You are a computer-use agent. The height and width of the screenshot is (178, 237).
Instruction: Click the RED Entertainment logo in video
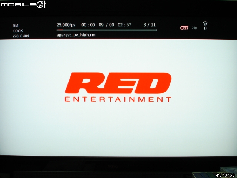point(118,87)
